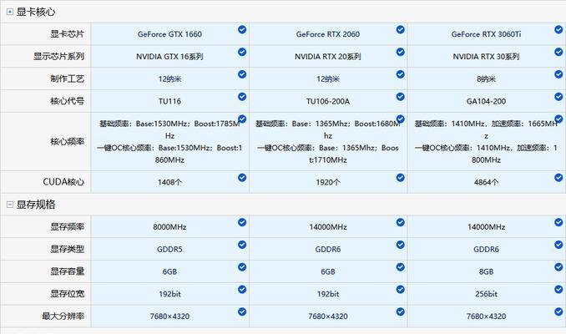
Task: Toggle check in RTX 2060 最大分辨率 cell
Action: 401,312
